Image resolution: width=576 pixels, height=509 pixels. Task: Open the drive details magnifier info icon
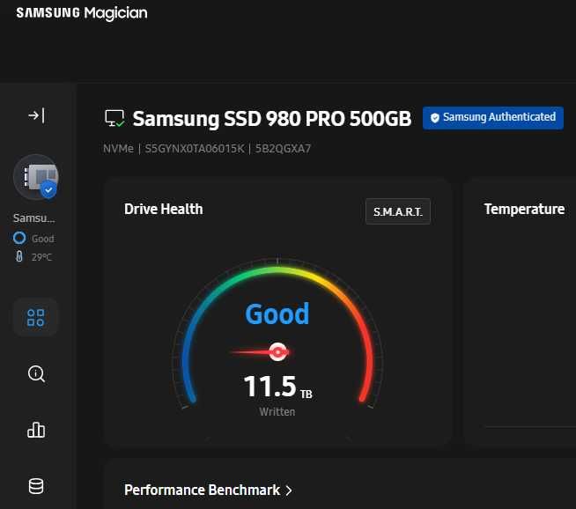pos(36,374)
